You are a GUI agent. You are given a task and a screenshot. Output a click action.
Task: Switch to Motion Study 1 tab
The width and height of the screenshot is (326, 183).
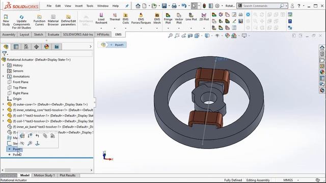44,175
